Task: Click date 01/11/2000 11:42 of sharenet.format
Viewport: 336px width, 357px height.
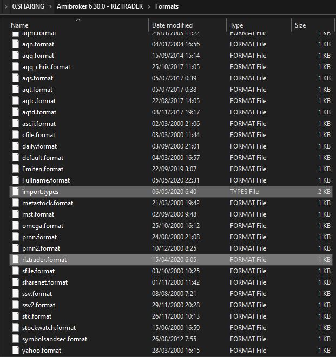Action: [x=176, y=282]
